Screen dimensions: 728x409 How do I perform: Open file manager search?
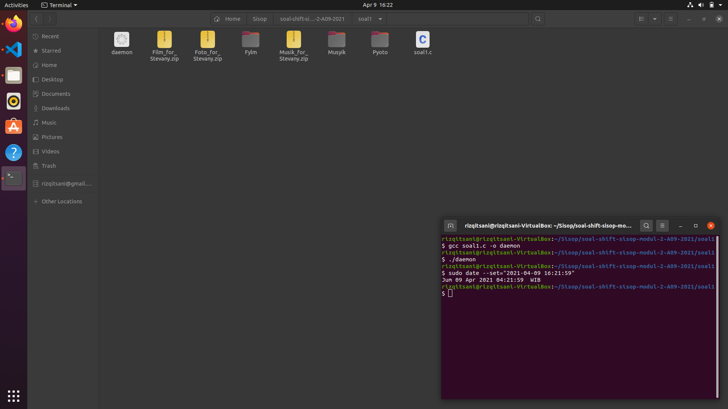coord(538,19)
